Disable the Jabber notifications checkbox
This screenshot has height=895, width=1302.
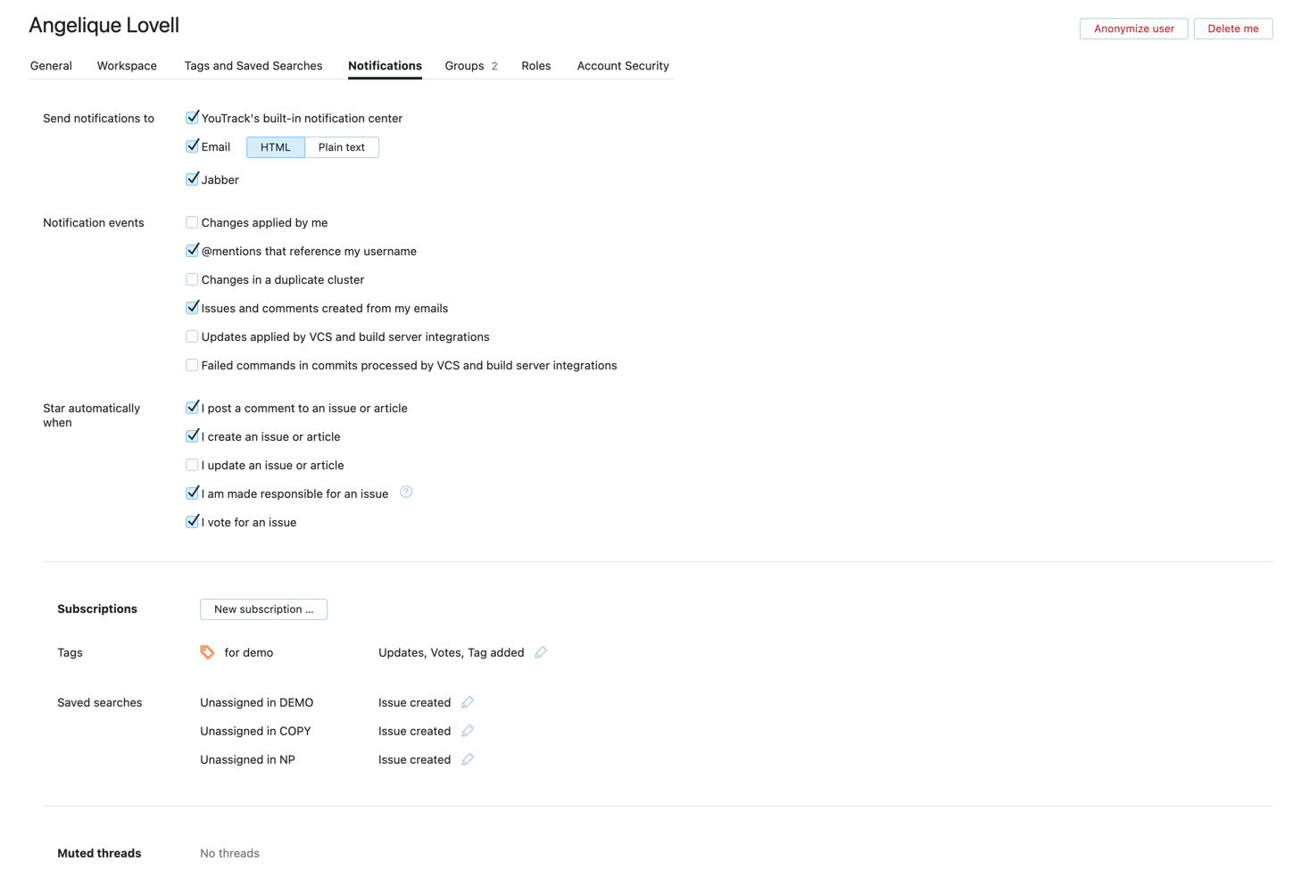(192, 179)
